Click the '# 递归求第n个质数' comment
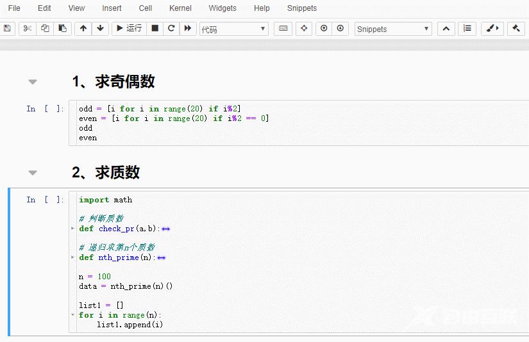This screenshot has height=342, width=529. (117, 248)
